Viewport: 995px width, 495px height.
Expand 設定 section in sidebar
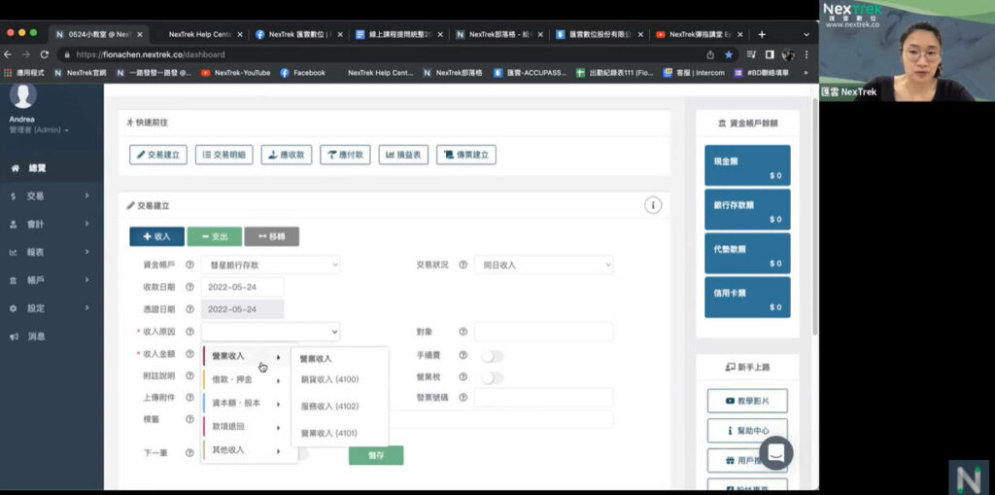point(51,308)
